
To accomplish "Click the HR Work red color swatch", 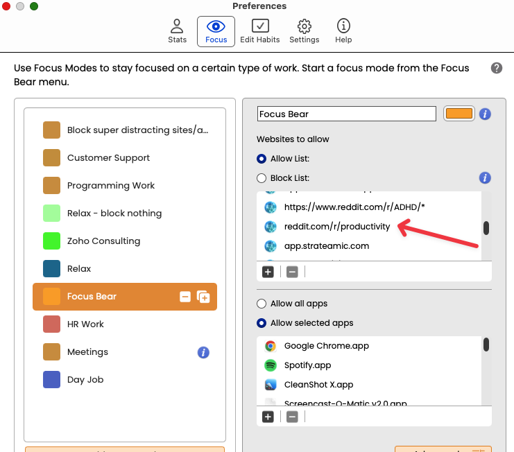I will [51, 324].
